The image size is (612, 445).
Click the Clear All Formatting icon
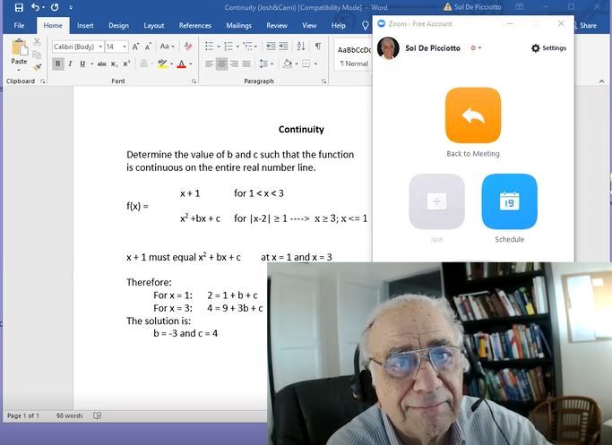[189, 47]
